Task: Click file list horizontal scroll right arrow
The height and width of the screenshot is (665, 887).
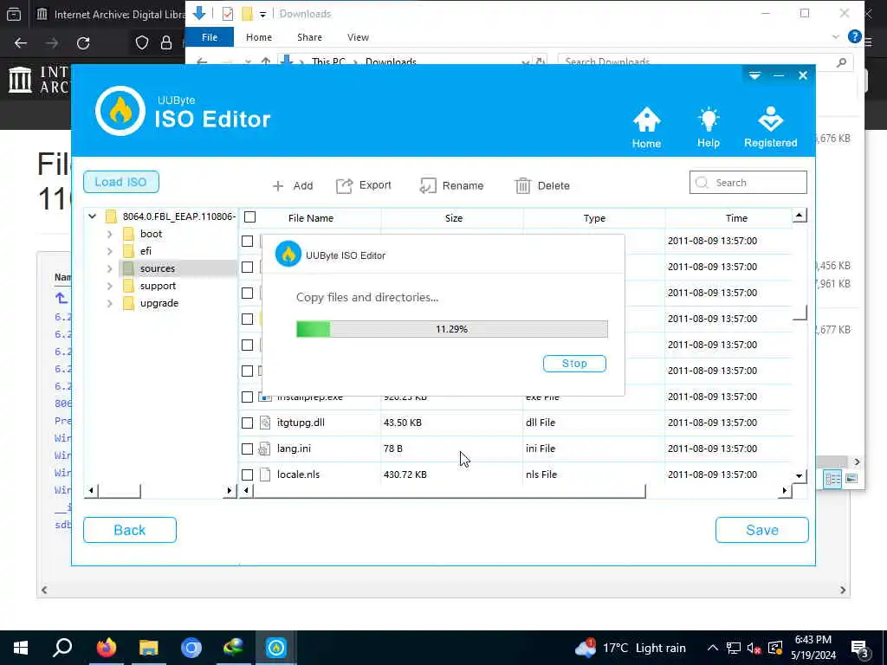Action: [785, 491]
